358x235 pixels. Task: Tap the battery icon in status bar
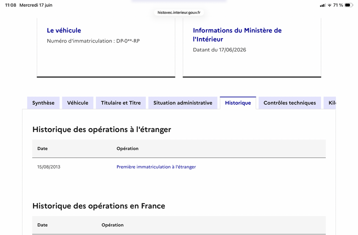point(349,5)
